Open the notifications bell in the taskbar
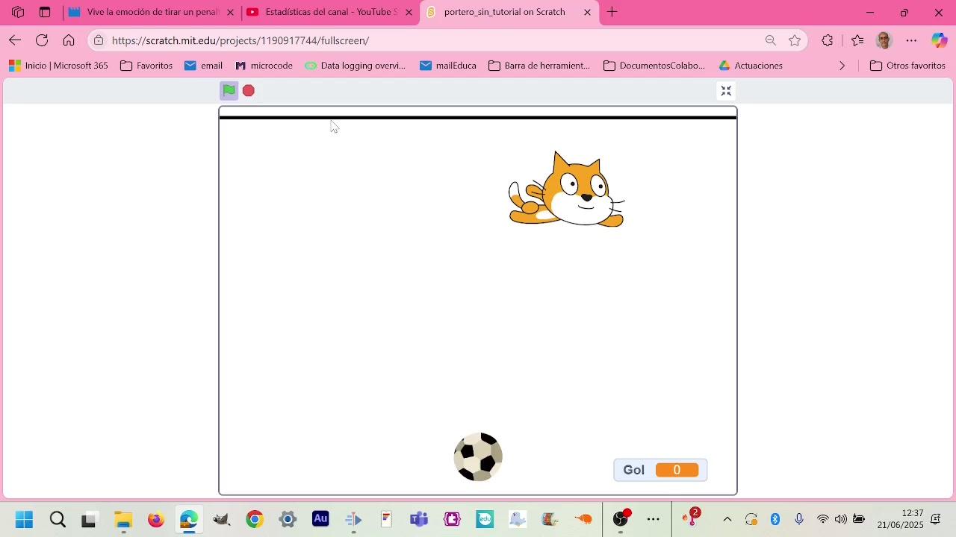Viewport: 956px width, 537px height. (x=936, y=519)
